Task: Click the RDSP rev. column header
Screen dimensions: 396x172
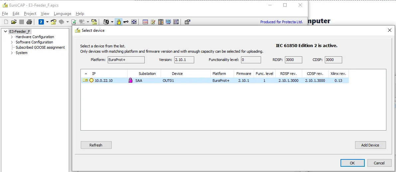Action: [x=288, y=74]
